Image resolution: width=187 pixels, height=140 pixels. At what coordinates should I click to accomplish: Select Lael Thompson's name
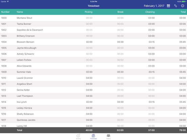point(25,96)
